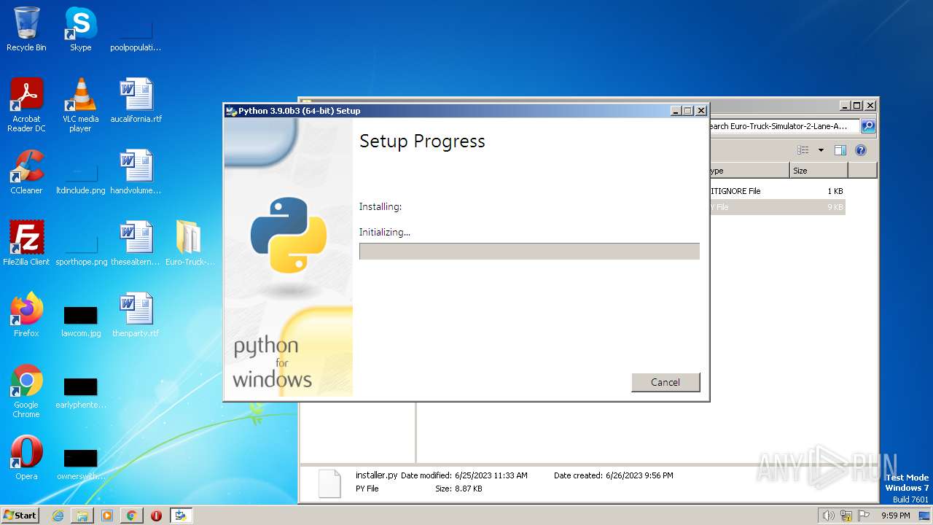933x525 pixels.
Task: Open Internet Explorer from taskbar
Action: (58, 516)
